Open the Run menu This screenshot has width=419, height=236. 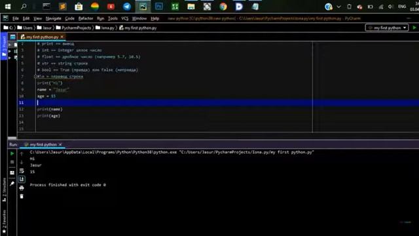click(x=100, y=18)
